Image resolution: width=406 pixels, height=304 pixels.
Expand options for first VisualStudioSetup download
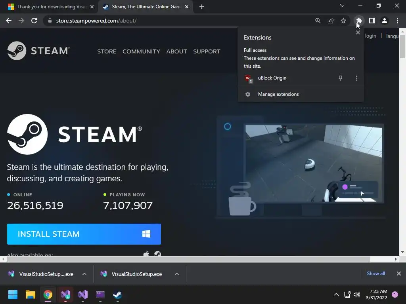click(84, 274)
